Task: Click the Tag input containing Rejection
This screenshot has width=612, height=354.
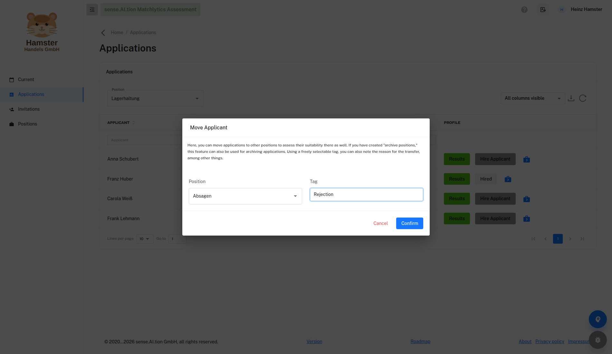Action: tap(367, 194)
